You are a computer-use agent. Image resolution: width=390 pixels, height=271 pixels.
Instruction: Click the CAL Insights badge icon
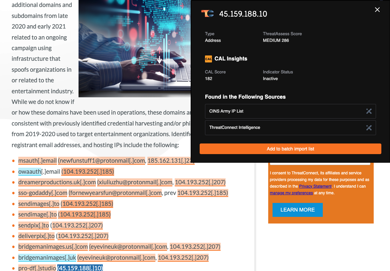point(208,59)
